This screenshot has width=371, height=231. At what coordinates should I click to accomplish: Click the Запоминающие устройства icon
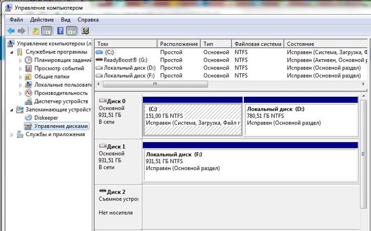20,110
